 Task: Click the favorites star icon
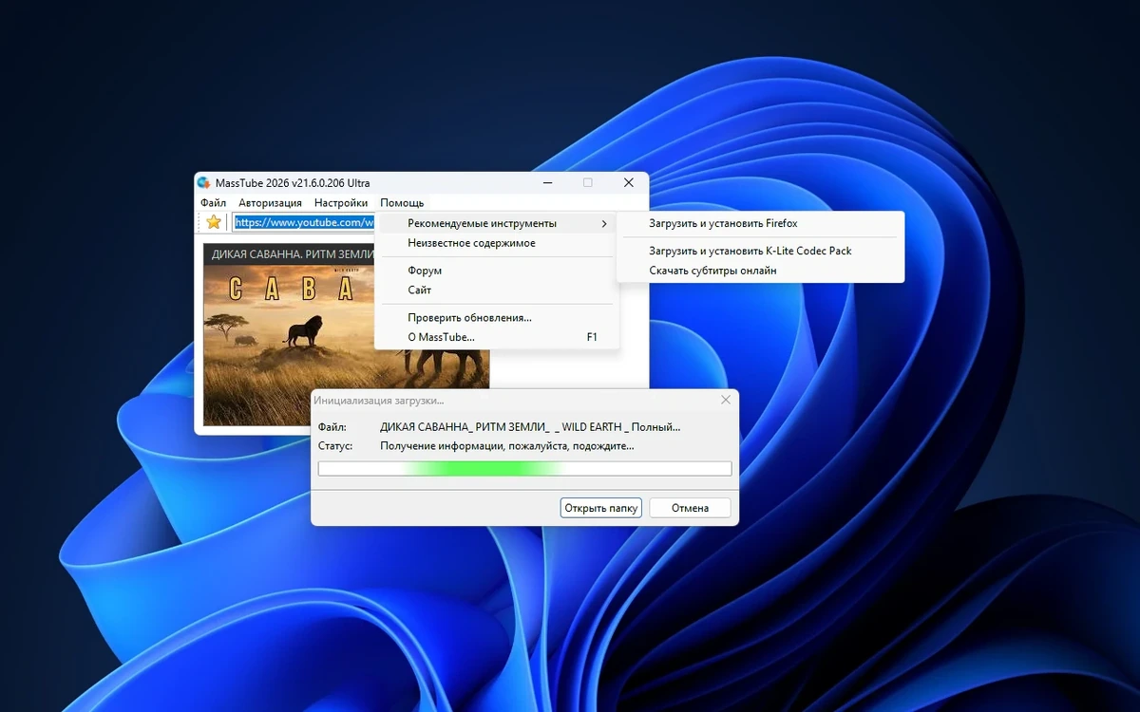pyautogui.click(x=214, y=222)
